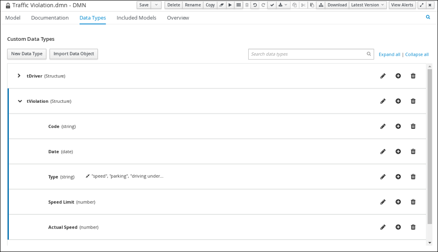
Task: Click the search magnifier icon at top right
Action: [x=428, y=17]
